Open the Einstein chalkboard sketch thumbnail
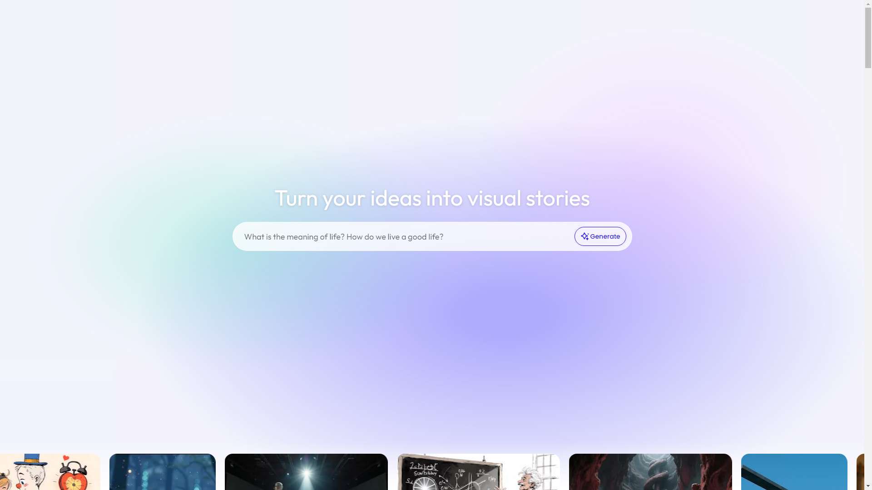 click(478, 472)
